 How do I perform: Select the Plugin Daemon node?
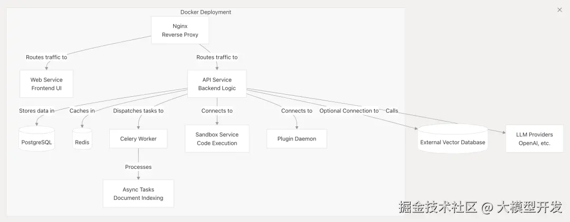click(297, 139)
